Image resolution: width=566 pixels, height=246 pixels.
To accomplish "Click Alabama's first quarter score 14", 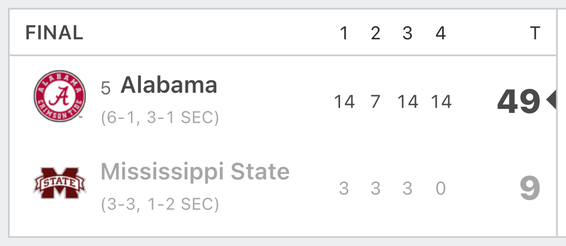I will pos(344,101).
